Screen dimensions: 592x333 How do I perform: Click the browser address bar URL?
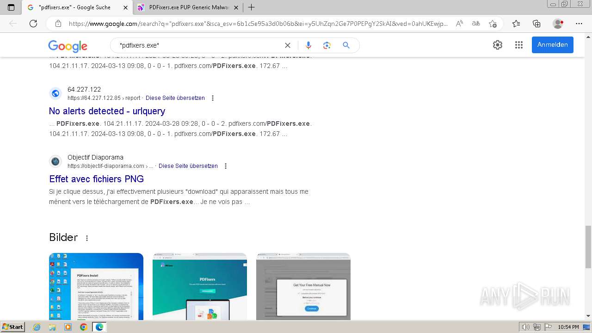(258, 24)
